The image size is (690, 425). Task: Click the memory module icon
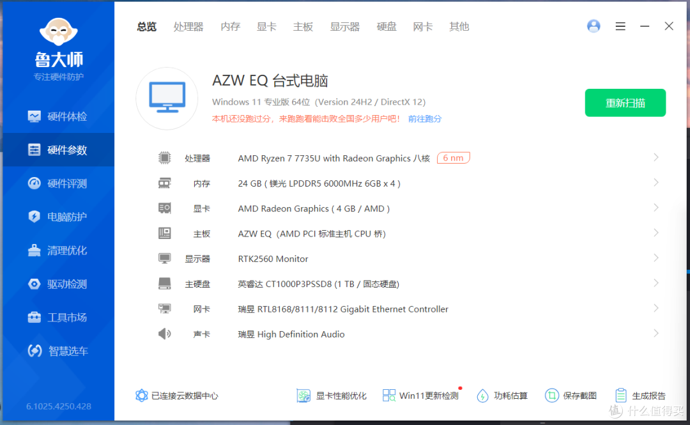(x=165, y=183)
